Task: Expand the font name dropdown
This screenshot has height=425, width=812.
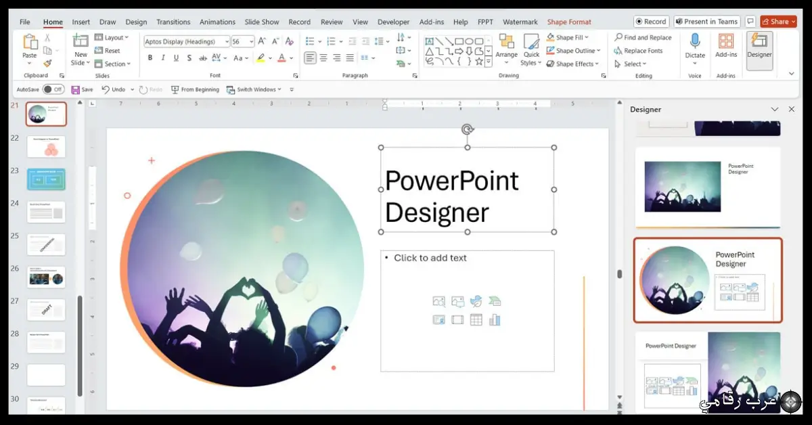Action: [226, 41]
